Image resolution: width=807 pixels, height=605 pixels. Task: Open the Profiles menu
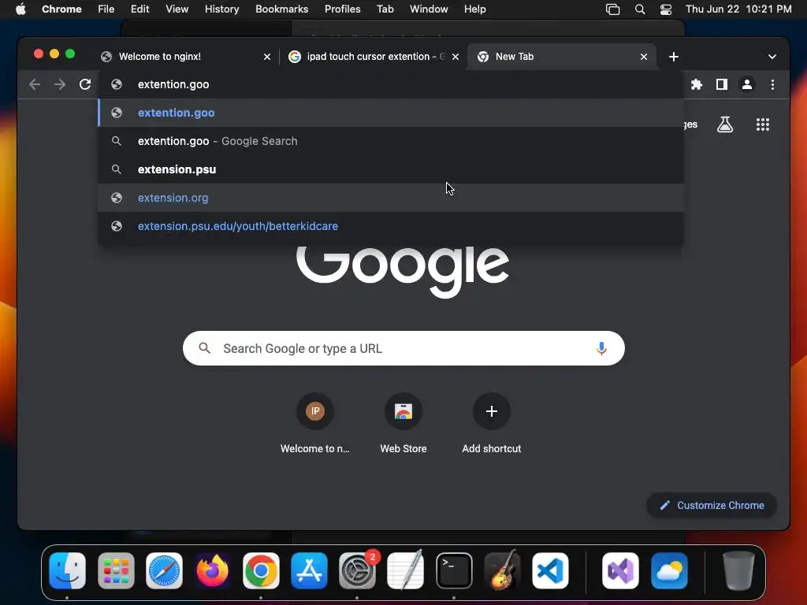pyautogui.click(x=343, y=9)
